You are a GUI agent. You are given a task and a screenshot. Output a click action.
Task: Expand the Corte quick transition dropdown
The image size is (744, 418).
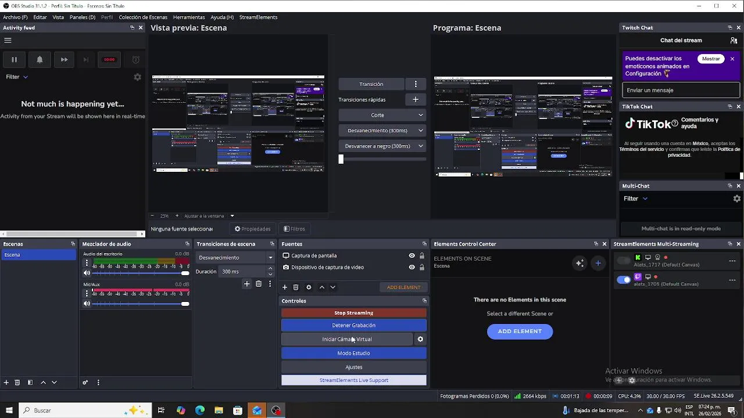tap(382, 115)
